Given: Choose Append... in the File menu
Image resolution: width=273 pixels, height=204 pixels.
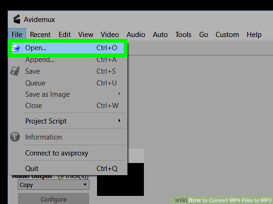Looking at the screenshot, I should (x=40, y=60).
